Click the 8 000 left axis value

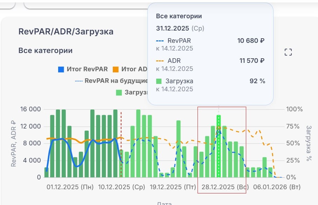pos(32,143)
